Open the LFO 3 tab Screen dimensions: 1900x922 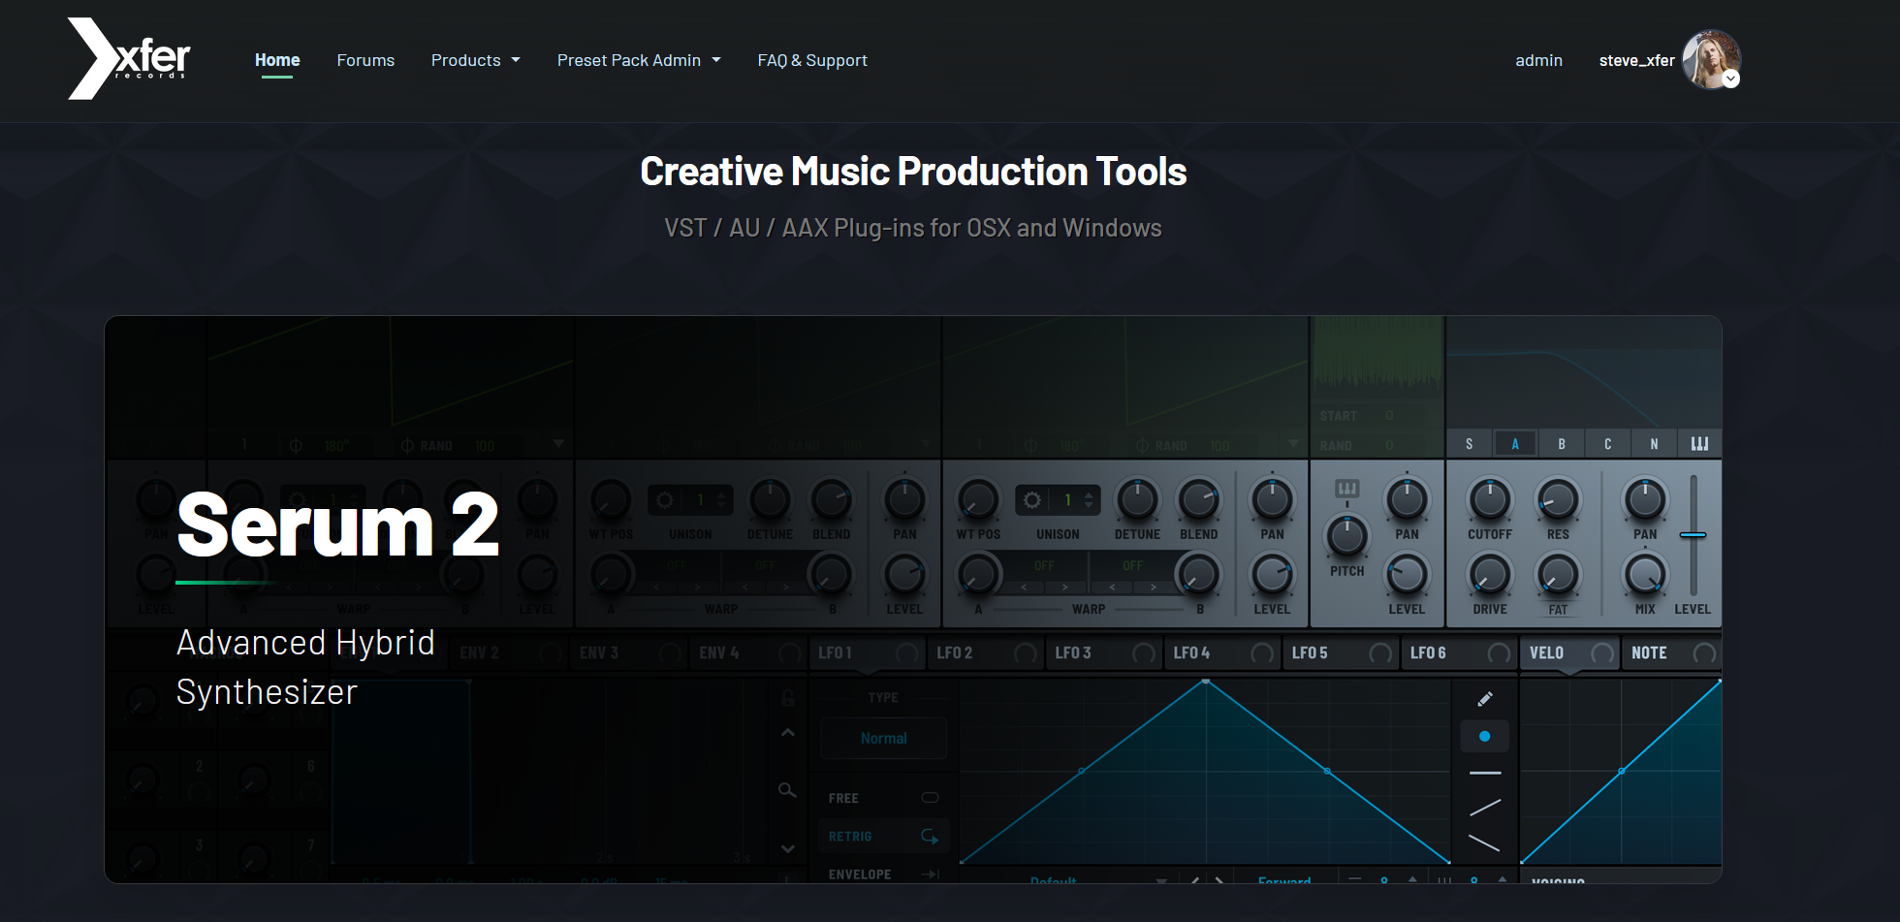(1103, 653)
